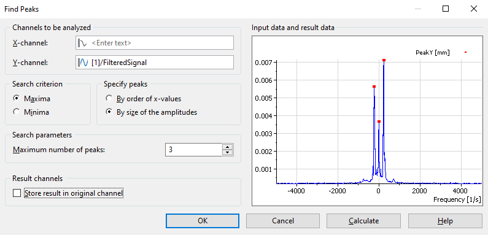Confirm with the OK button
The height and width of the screenshot is (235, 488).
click(x=203, y=221)
